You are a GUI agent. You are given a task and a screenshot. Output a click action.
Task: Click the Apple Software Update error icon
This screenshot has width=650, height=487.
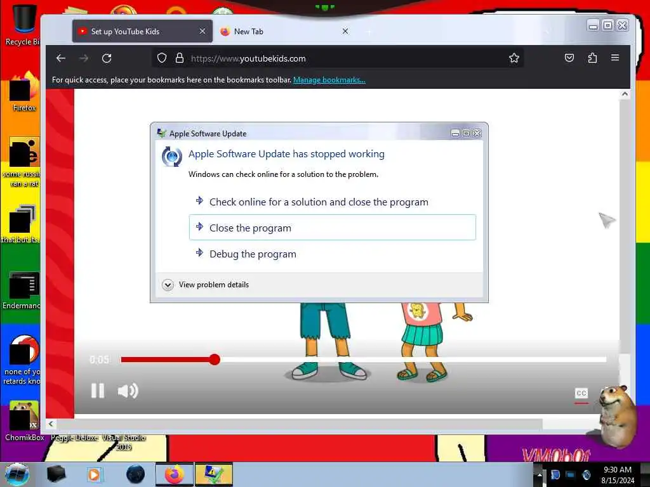(171, 157)
